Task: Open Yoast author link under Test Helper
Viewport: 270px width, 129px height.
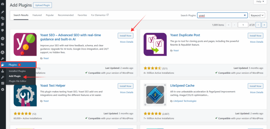Action: (x=46, y=101)
